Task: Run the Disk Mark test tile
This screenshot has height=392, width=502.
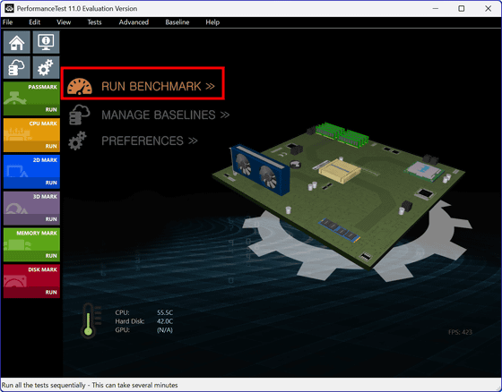Action: pyautogui.click(x=31, y=281)
